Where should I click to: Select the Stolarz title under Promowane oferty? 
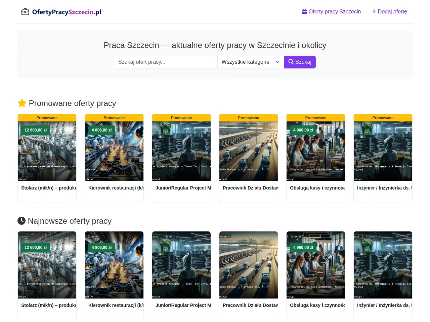(x=49, y=188)
